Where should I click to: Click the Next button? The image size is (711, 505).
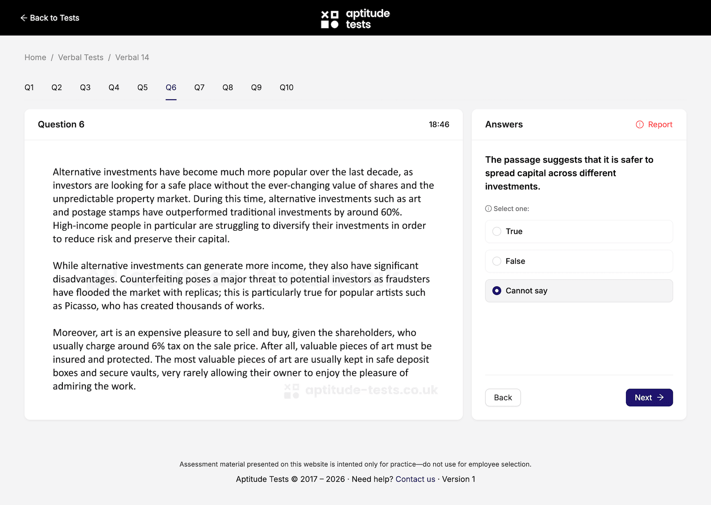pos(649,398)
